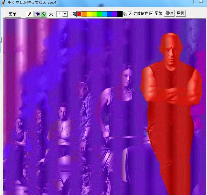Click the pencil app icon in title bar
207x195 pixels.
click(x=3, y=3)
